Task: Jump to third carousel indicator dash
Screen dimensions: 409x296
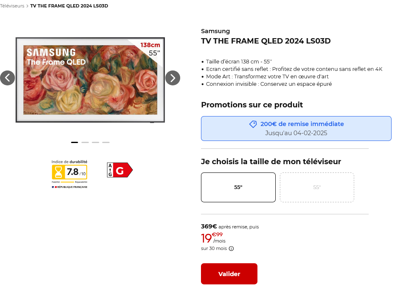Action: click(96, 142)
